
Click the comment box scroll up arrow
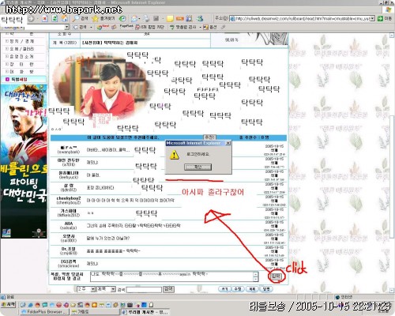pyautogui.click(x=255, y=273)
